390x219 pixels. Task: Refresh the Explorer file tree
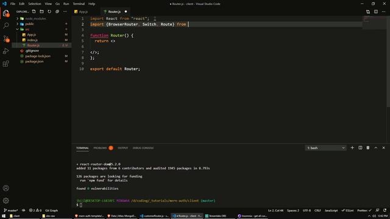[x=49, y=12]
